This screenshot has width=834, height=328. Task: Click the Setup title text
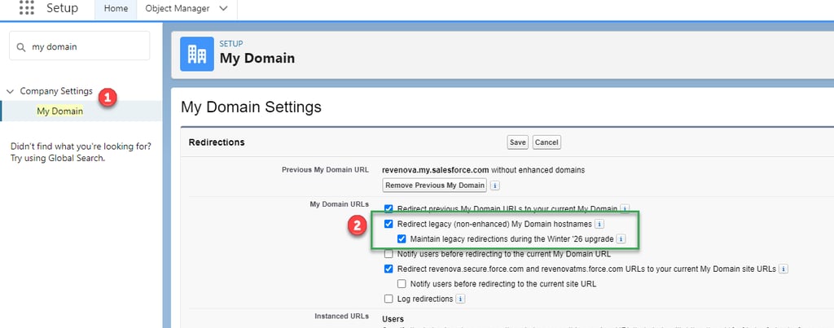click(62, 8)
